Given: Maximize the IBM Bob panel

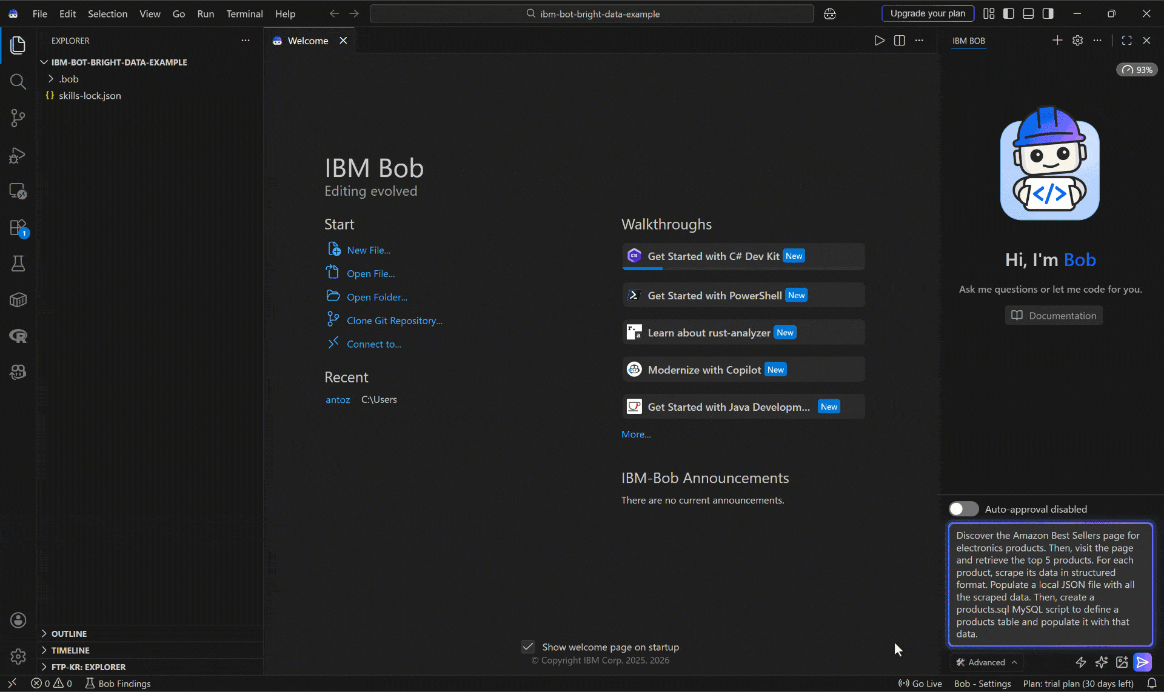Looking at the screenshot, I should (1127, 41).
